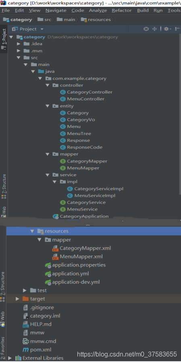The image size is (181, 362).
Task: Click application.yml Spring leaf icon
Action: (48, 274)
